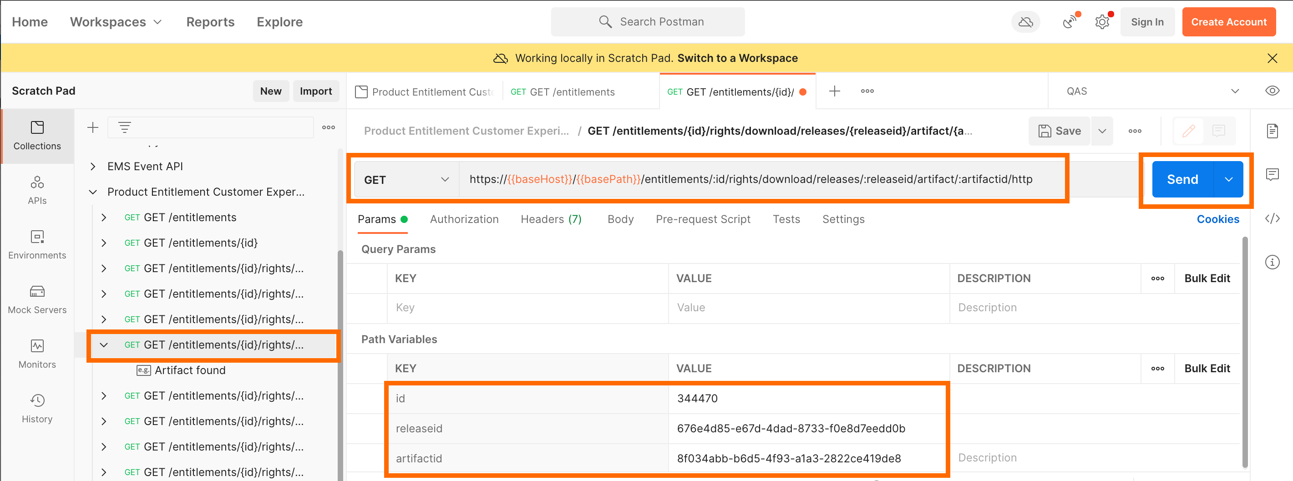
Task: Click the satellite capture requests icon
Action: 1070,22
